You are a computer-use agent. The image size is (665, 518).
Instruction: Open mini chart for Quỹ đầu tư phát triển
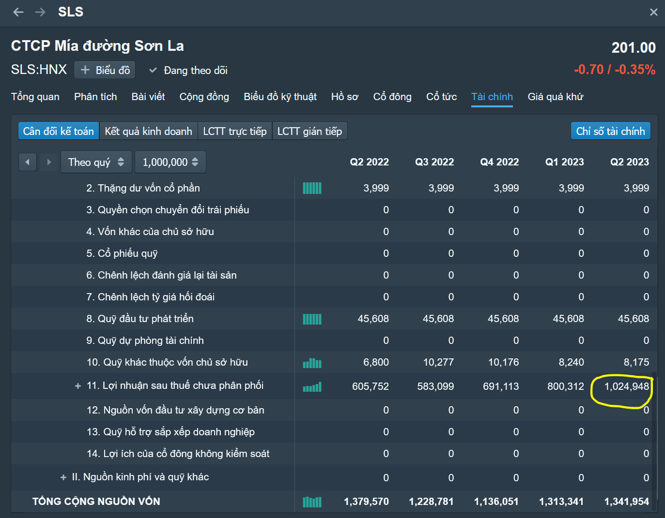click(x=312, y=319)
